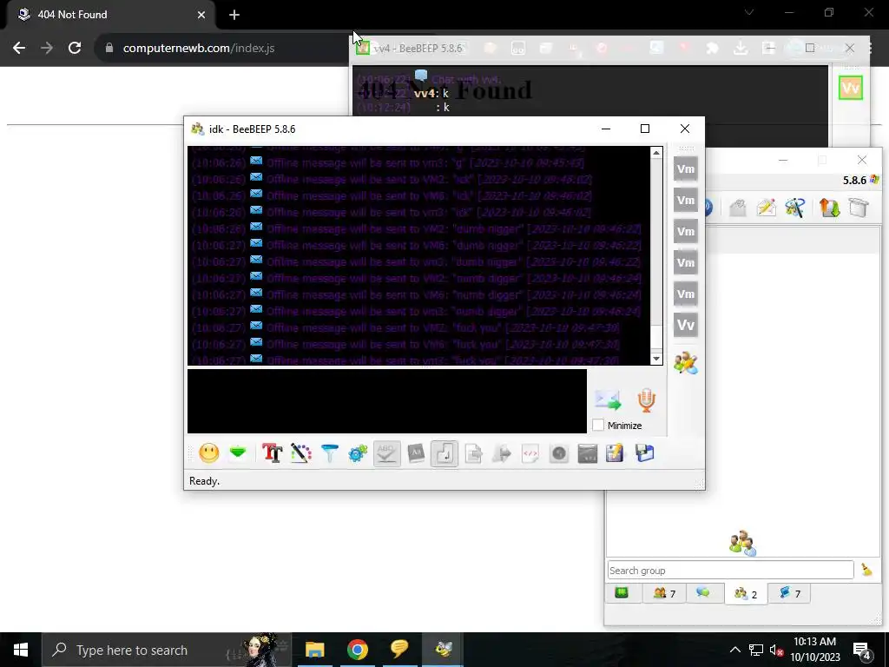Click chat scrollbar down arrow
Image resolution: width=889 pixels, height=667 pixels.
[x=656, y=359]
